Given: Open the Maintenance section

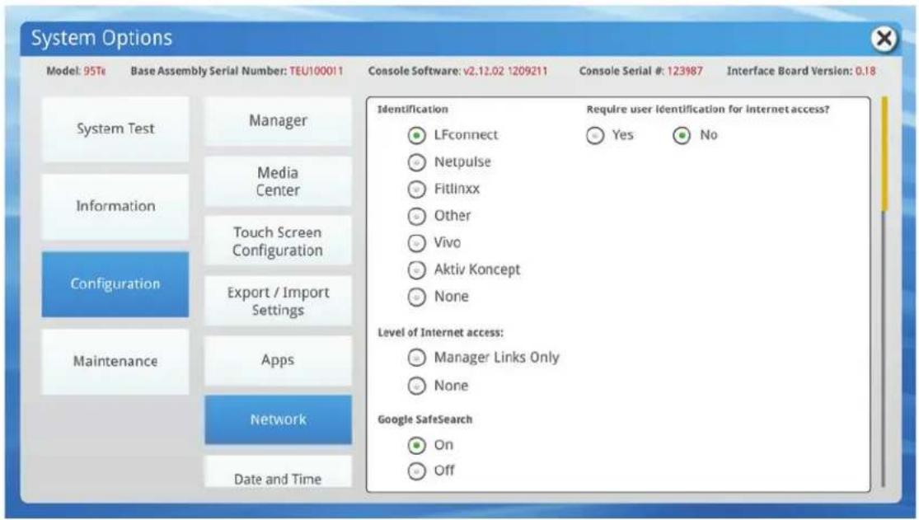Looking at the screenshot, I should coord(115,361).
